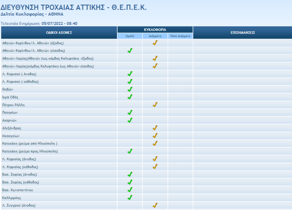Click the orange checkmark in Πέτρου Ράλλη row
The image size is (292, 210).
tap(155, 105)
